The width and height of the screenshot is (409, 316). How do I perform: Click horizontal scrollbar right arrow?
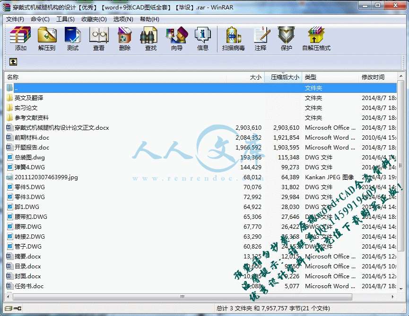pyautogui.click(x=393, y=297)
